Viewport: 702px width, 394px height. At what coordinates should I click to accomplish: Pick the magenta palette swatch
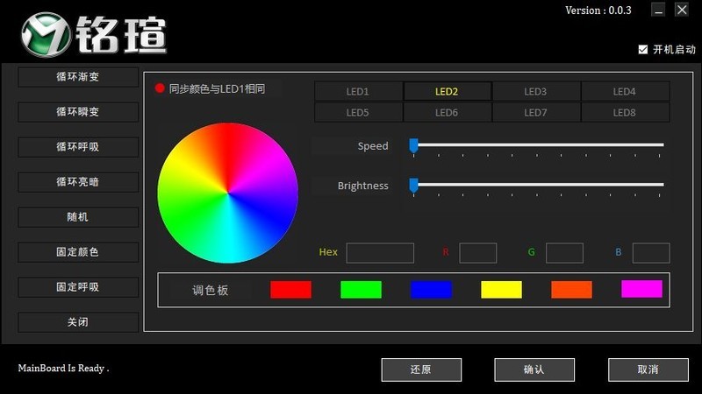coord(642,289)
